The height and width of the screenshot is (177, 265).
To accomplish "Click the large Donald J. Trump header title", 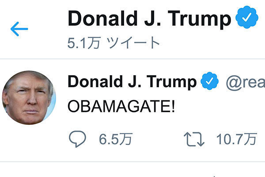I will pyautogui.click(x=149, y=19).
